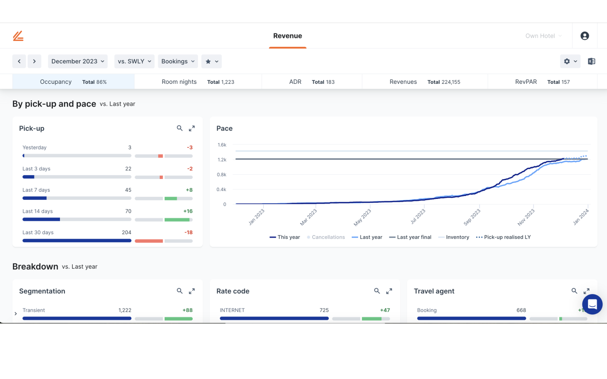Expand the Pick-up panel to fullscreen

[192, 128]
